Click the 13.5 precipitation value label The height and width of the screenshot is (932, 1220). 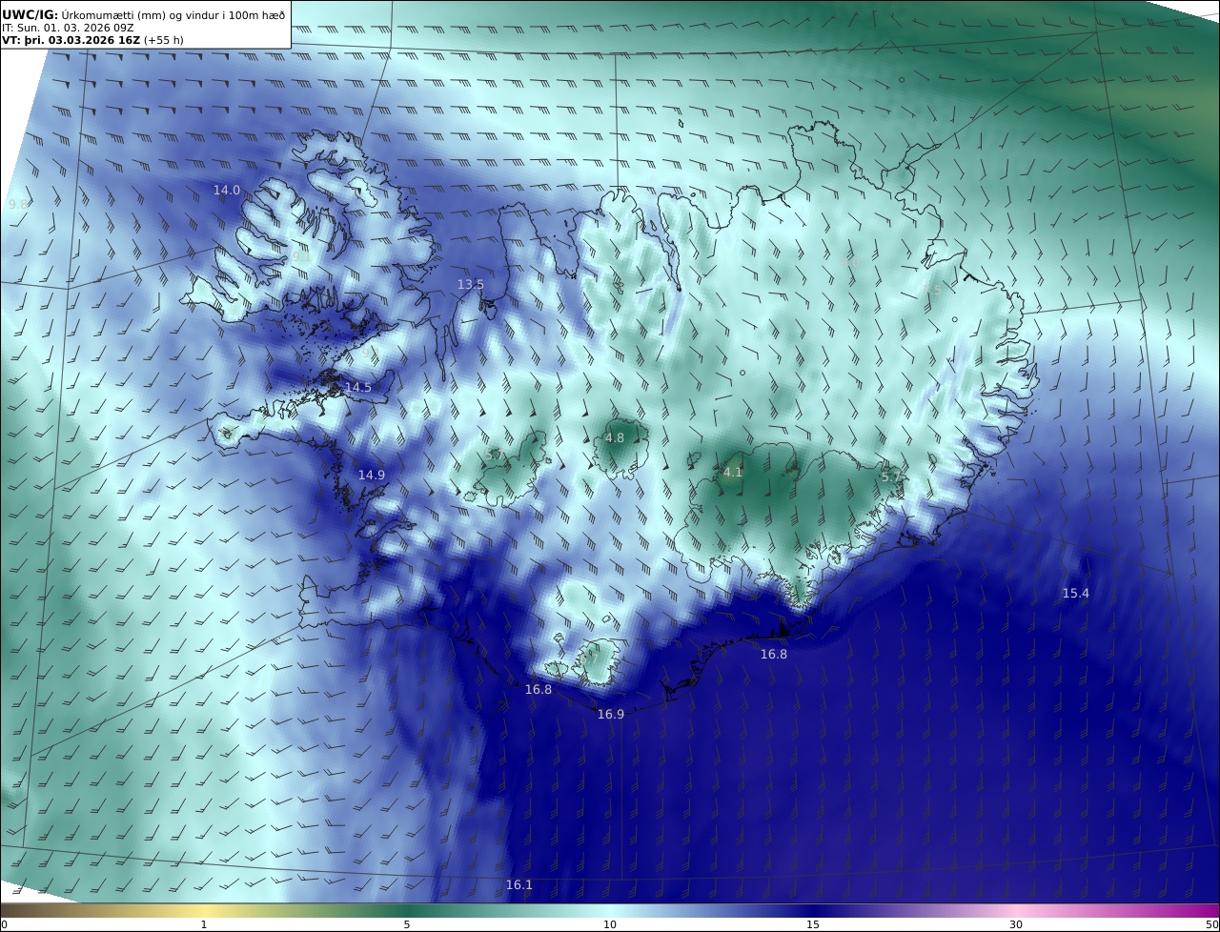click(x=471, y=285)
